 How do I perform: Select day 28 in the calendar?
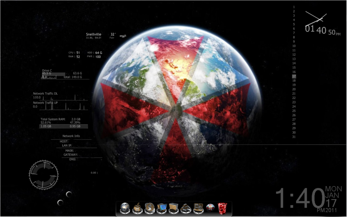(x=294, y=124)
